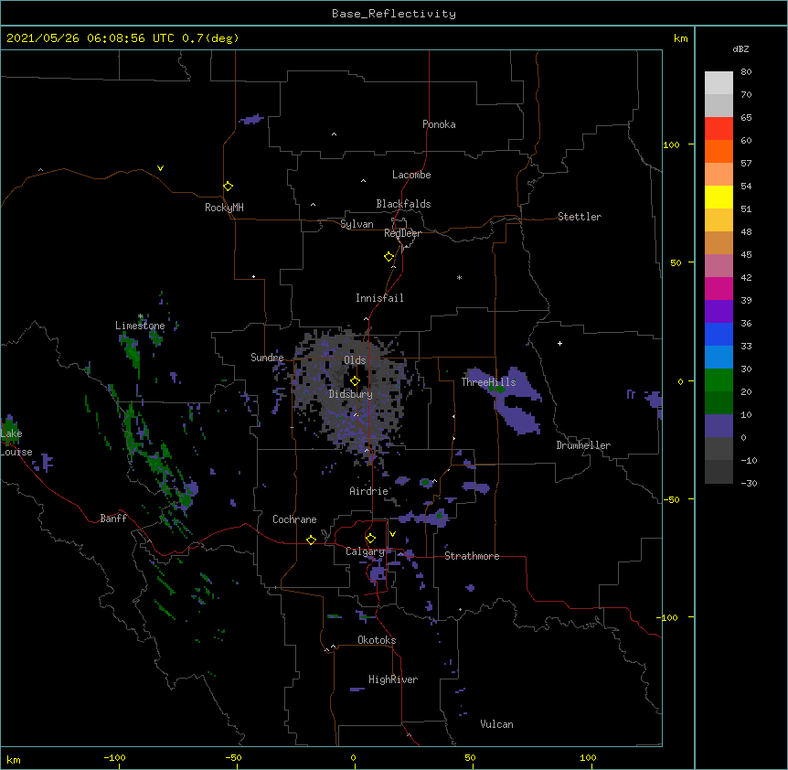This screenshot has width=788, height=770.
Task: Click the timestamp 2021/05/26 06:08:56 UTC
Action: pyautogui.click(x=90, y=38)
